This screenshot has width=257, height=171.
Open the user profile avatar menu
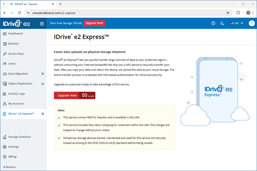pos(252,23)
